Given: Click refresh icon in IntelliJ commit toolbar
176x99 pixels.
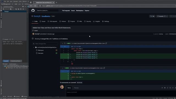Looking at the screenshot, I should (x=4, y=9).
